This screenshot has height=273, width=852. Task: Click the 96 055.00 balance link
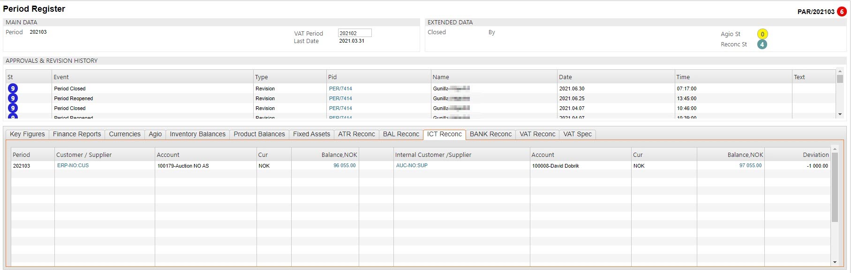click(344, 166)
